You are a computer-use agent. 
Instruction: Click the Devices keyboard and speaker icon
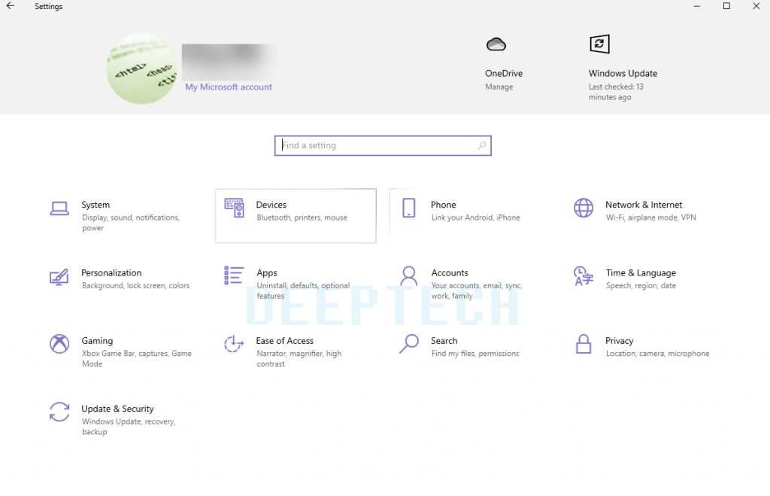[x=235, y=208]
